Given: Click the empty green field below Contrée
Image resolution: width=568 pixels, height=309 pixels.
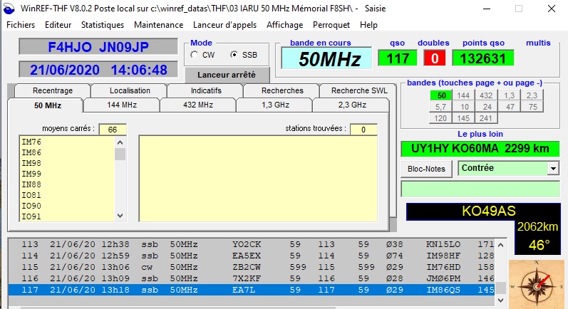Looking at the screenshot, I should point(480,189).
